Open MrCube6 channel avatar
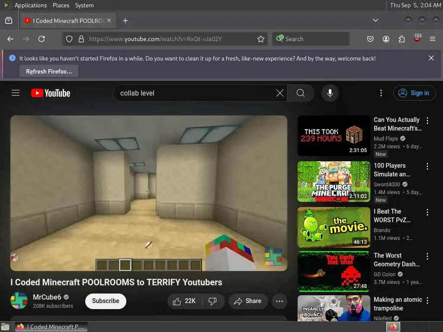443x332 pixels. (19, 301)
